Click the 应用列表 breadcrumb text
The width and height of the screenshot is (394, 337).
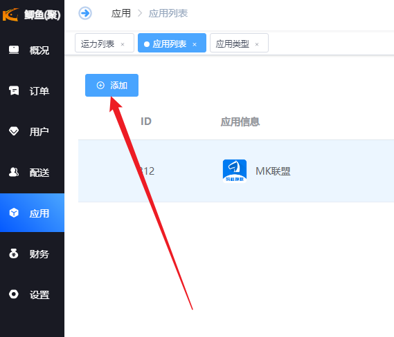168,13
